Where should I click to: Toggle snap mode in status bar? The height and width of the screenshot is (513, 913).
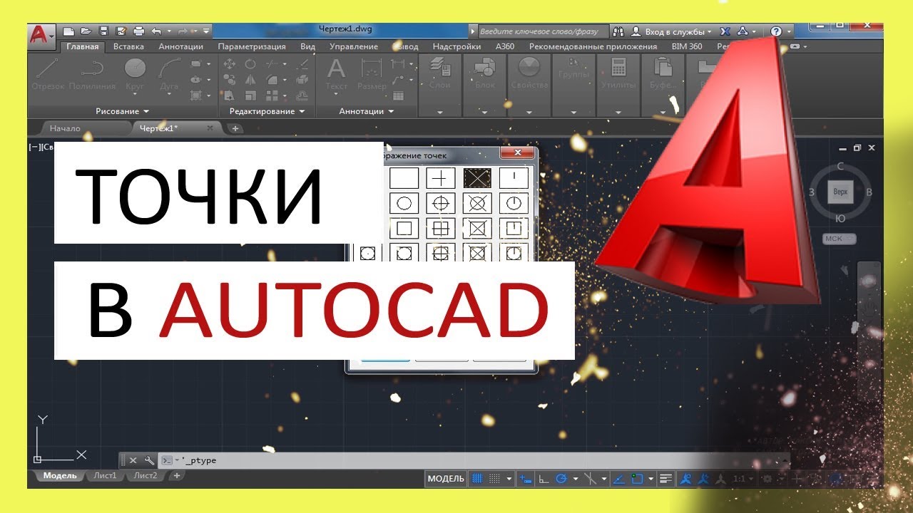[x=494, y=479]
